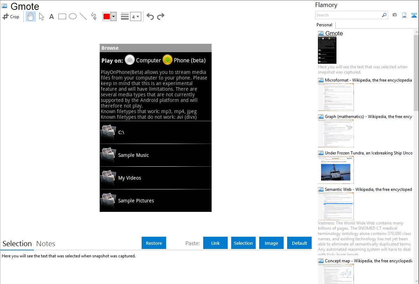The width and height of the screenshot is (419, 284).
Task: Click the blue collapse-to-top icon
Action: click(414, 15)
